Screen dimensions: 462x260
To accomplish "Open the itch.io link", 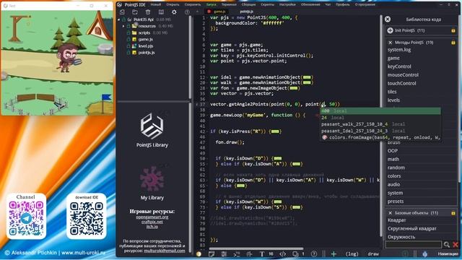I will pyautogui.click(x=152, y=226).
